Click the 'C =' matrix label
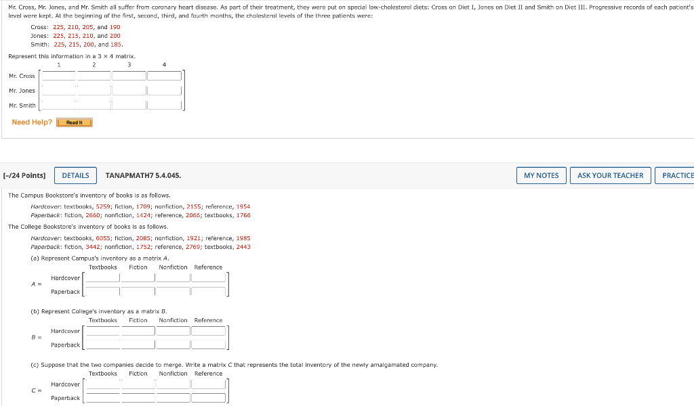 37,390
